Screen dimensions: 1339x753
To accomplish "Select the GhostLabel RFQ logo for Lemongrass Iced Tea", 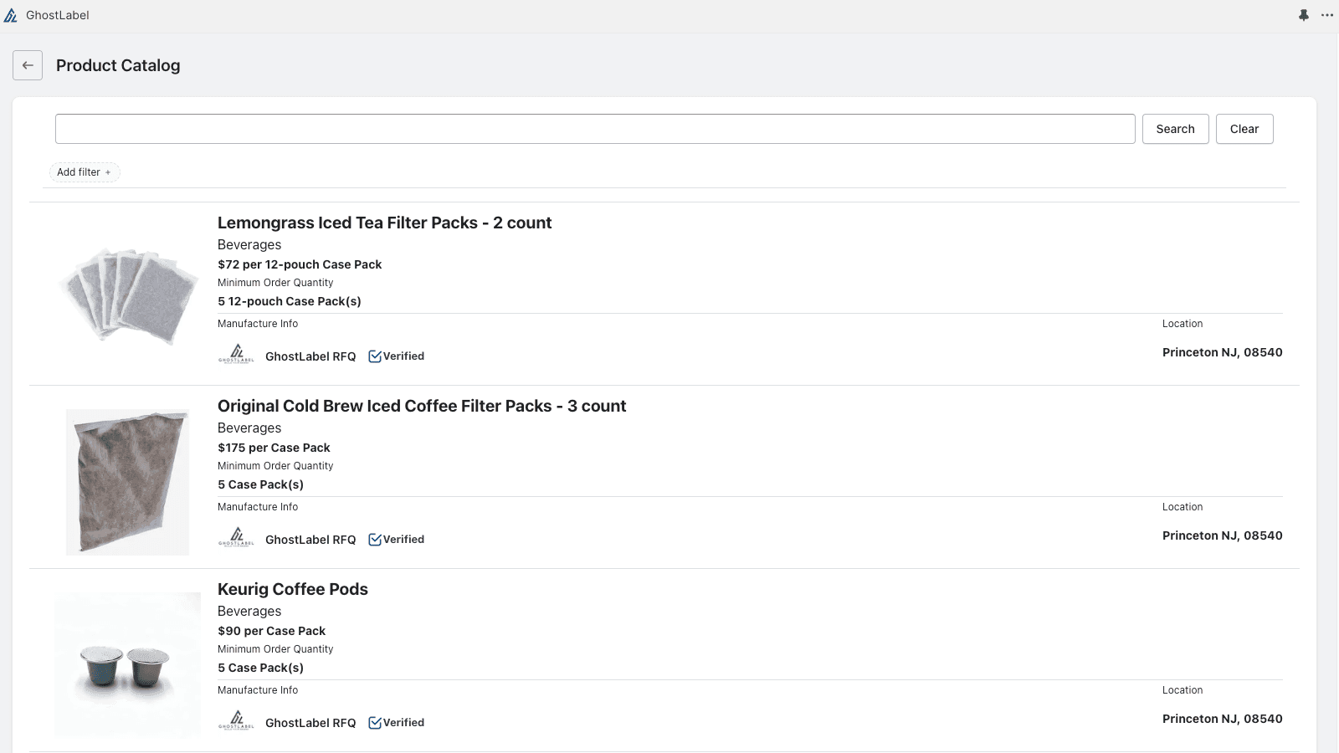I will [x=236, y=351].
